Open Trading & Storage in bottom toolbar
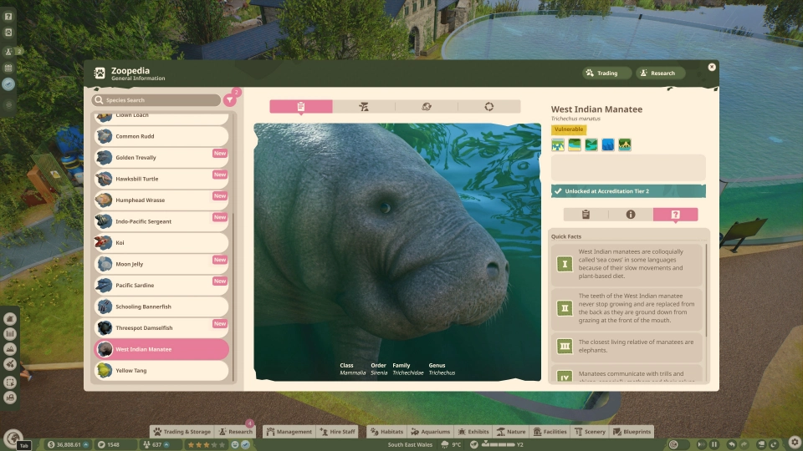This screenshot has height=451, width=803. (182, 432)
